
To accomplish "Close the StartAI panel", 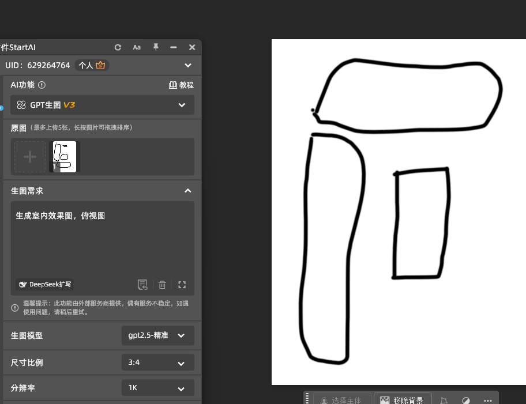I will tap(192, 48).
